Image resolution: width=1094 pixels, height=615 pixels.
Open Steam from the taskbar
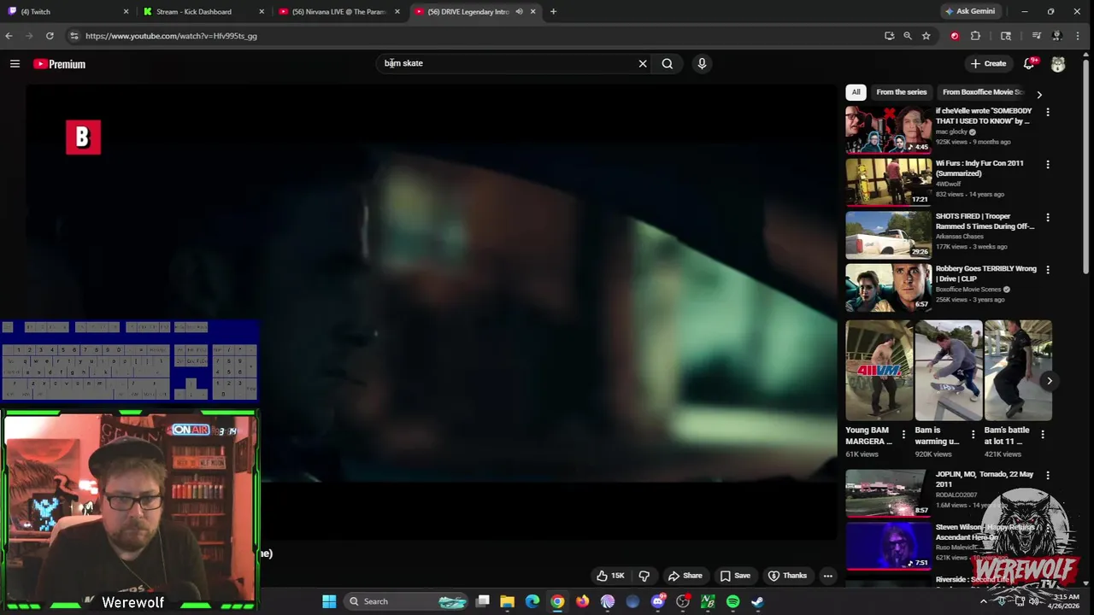(x=757, y=601)
